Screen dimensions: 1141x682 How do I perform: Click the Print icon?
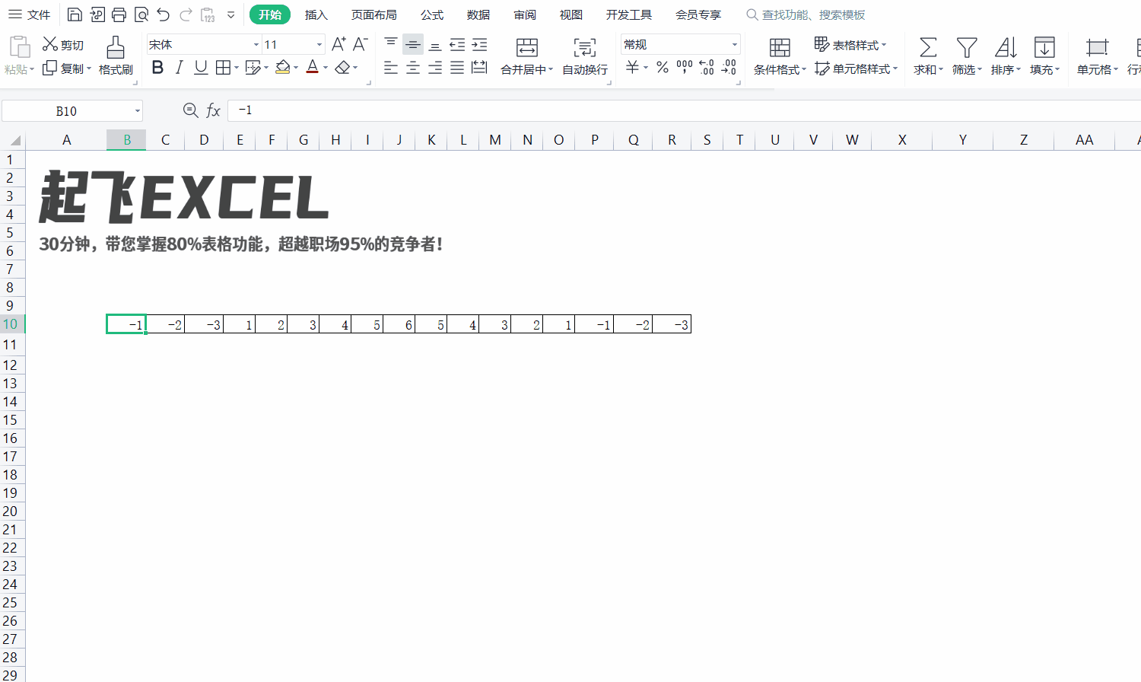click(119, 14)
